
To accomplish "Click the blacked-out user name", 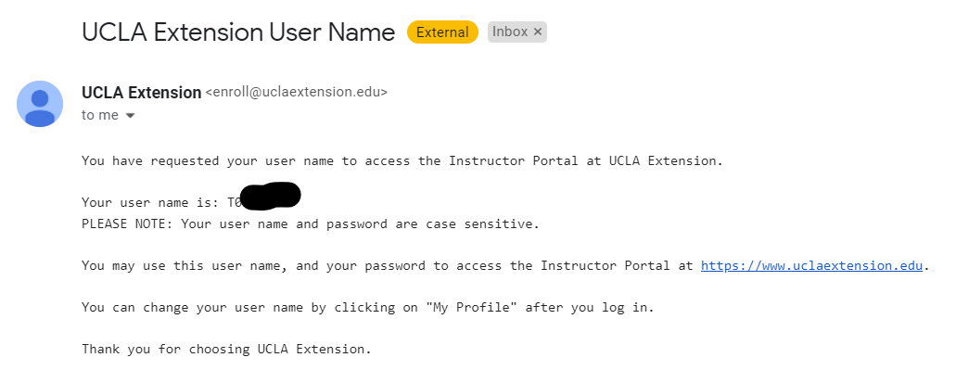I will (270, 198).
